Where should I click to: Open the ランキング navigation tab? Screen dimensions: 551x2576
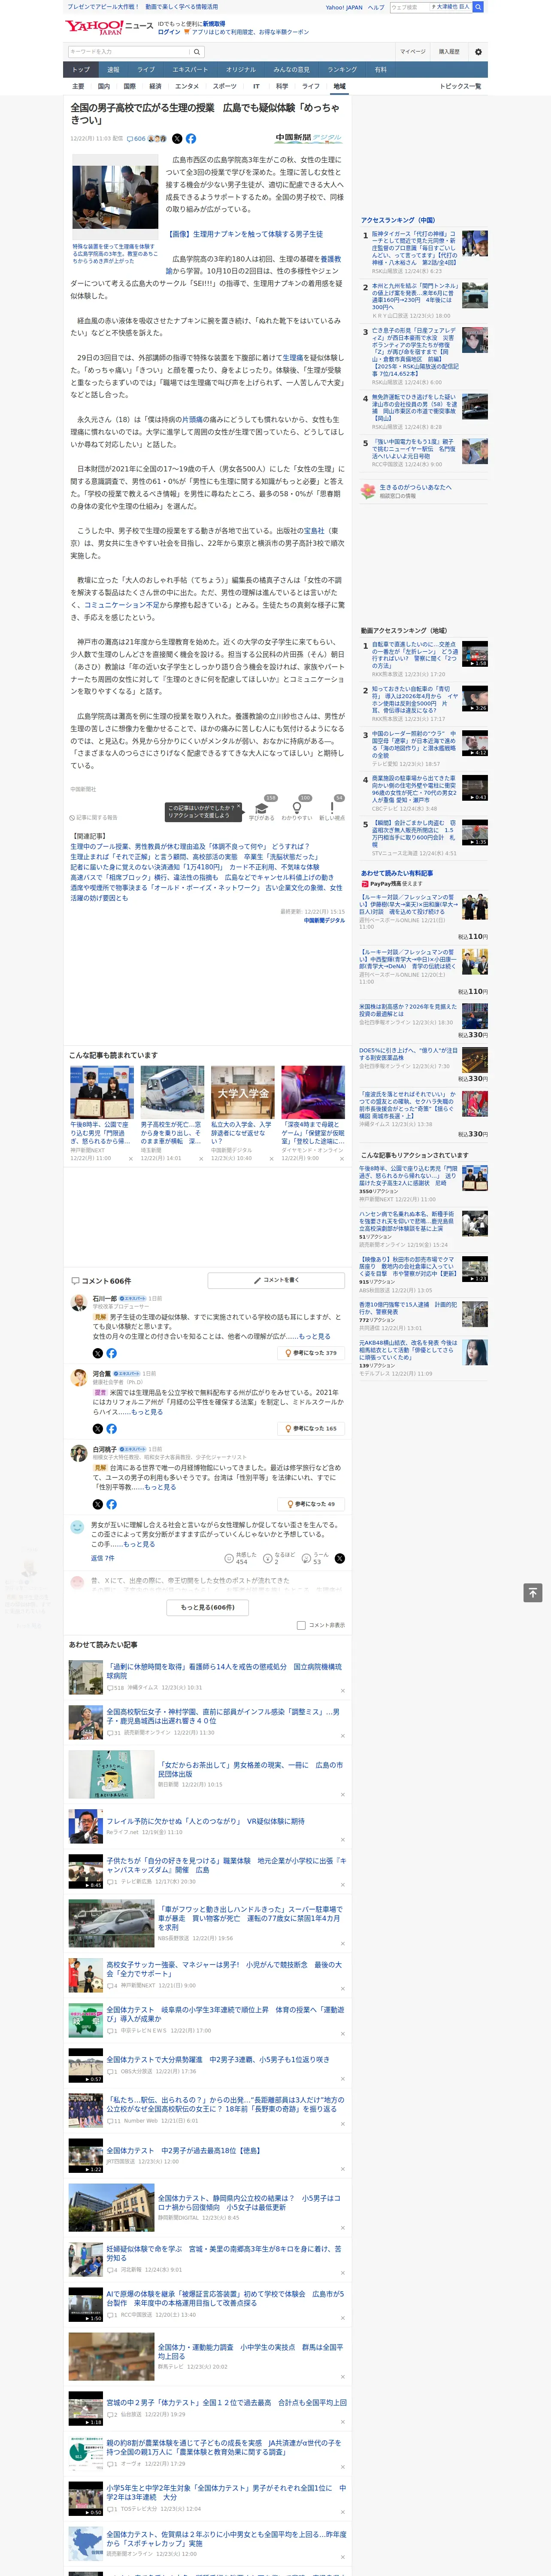[x=342, y=70]
